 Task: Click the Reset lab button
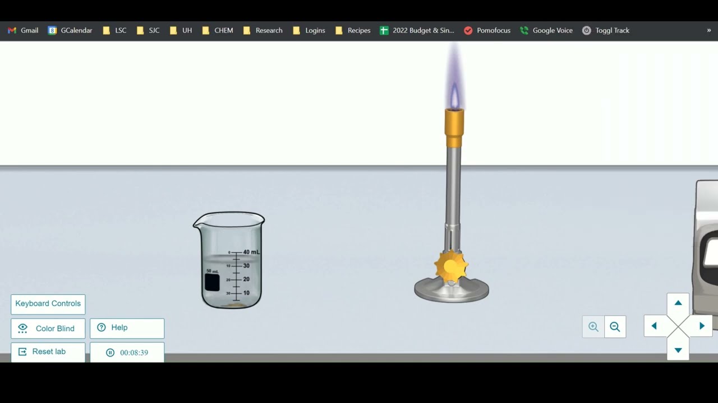(x=48, y=352)
